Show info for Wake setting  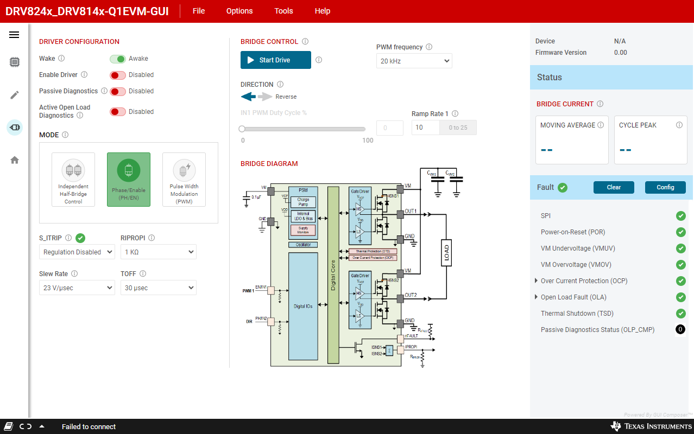pyautogui.click(x=61, y=59)
